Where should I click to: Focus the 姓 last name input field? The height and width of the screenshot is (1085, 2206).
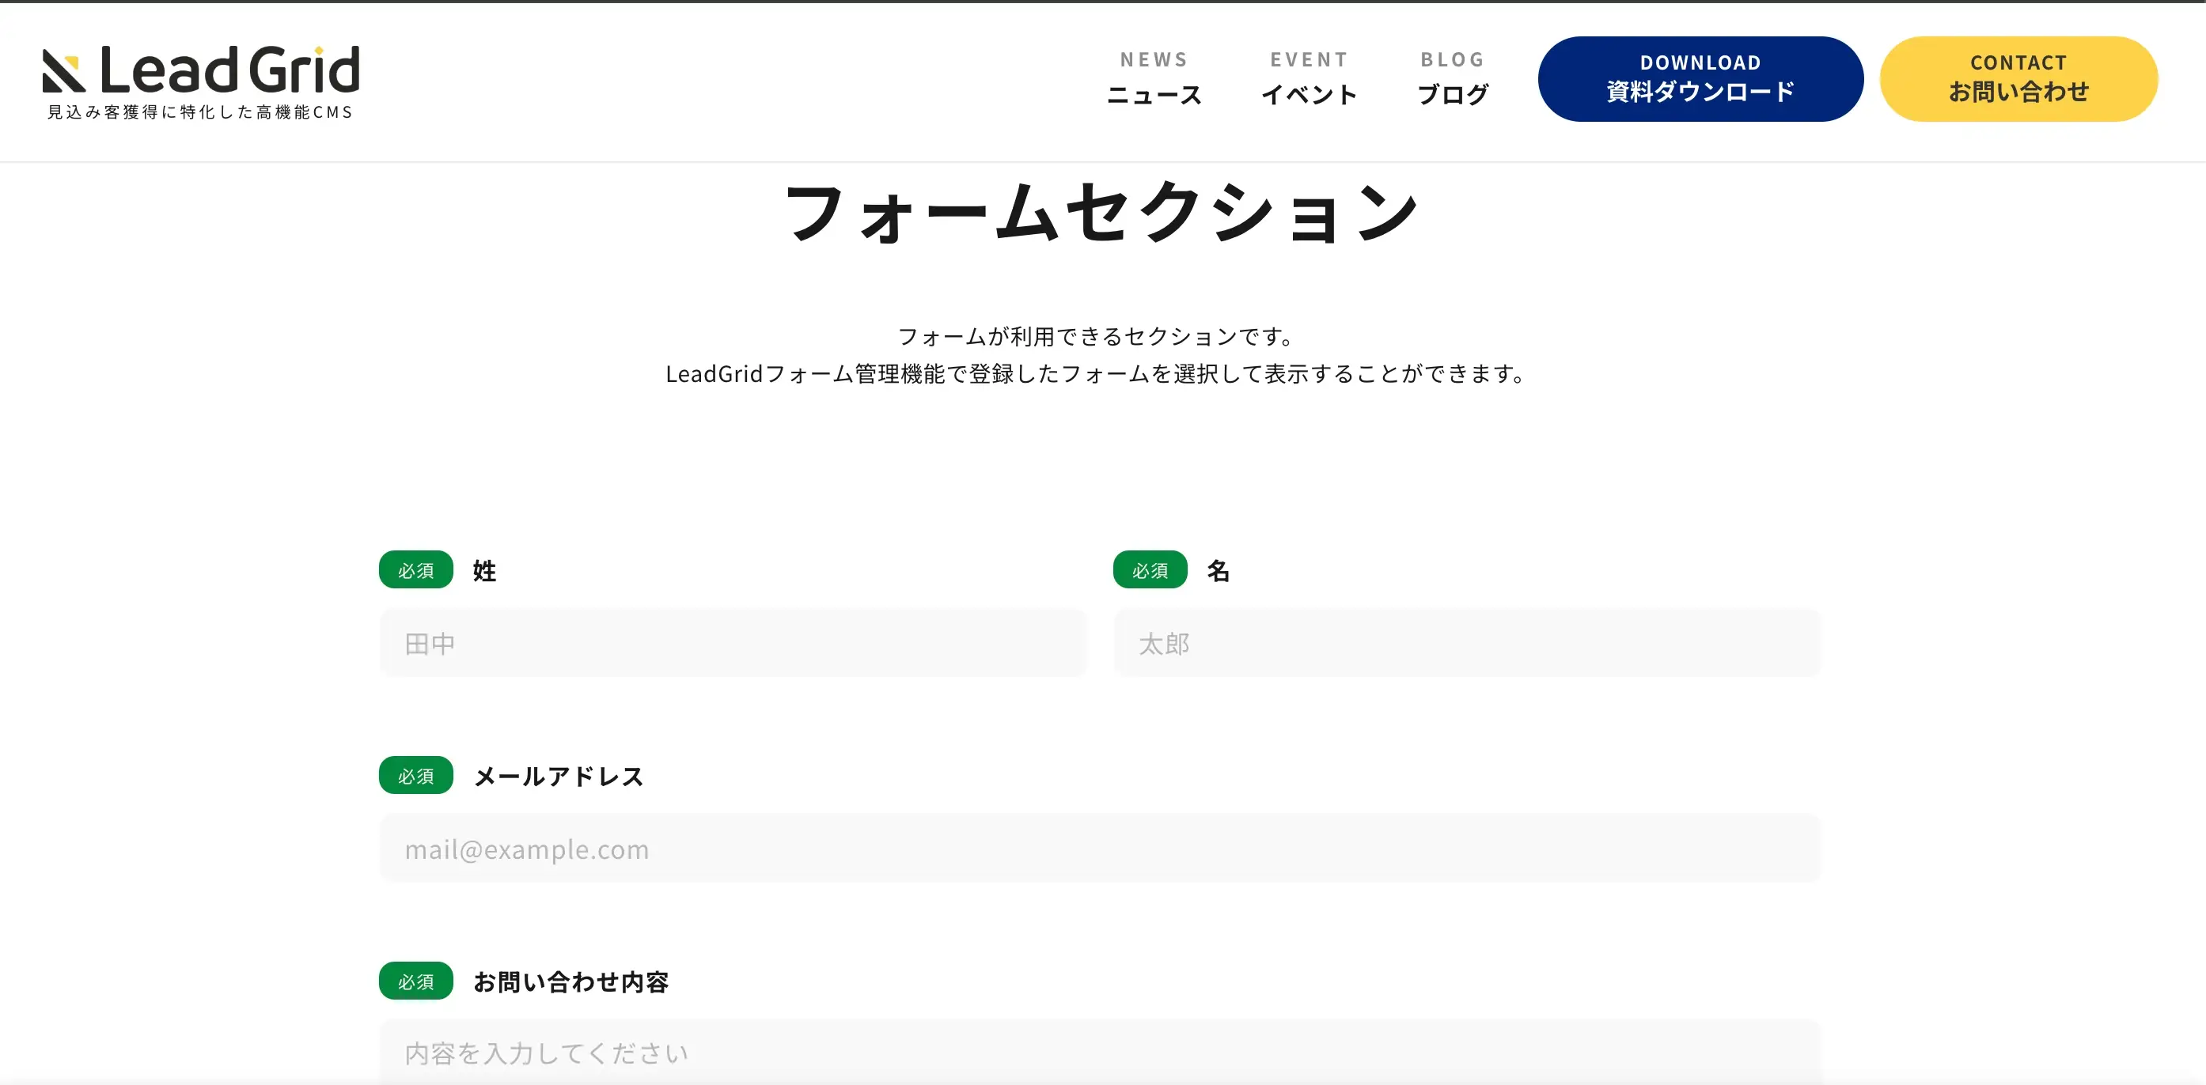pyautogui.click(x=733, y=644)
